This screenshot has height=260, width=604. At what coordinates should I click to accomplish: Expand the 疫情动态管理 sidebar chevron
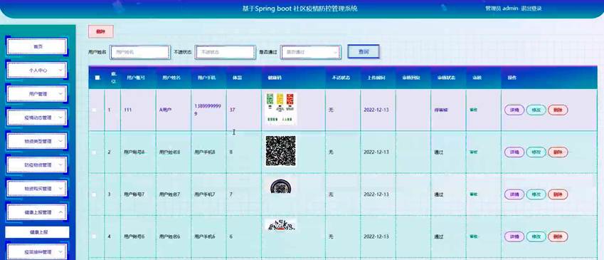pos(60,118)
